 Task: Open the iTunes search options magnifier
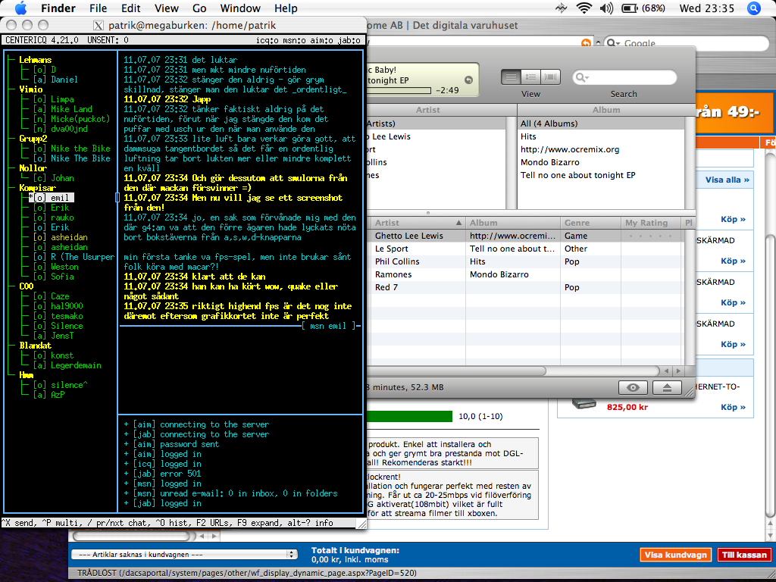(x=583, y=77)
